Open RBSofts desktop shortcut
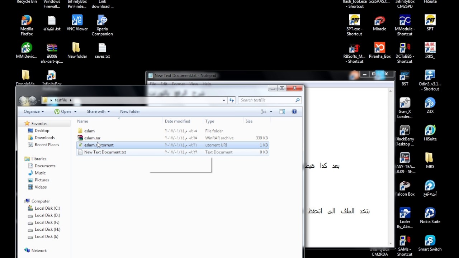 click(x=354, y=53)
